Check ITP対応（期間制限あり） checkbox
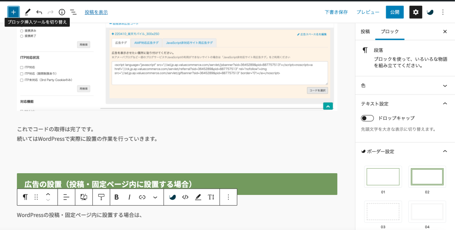 (21, 74)
